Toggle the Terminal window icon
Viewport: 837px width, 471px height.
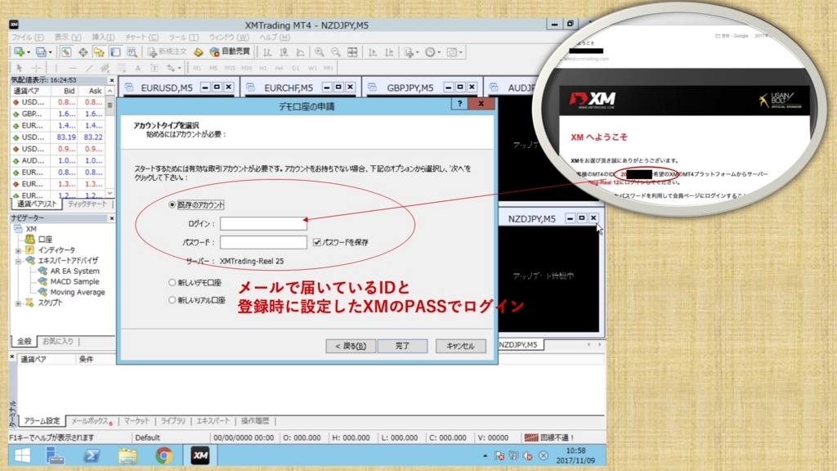pyautogui.click(x=115, y=52)
